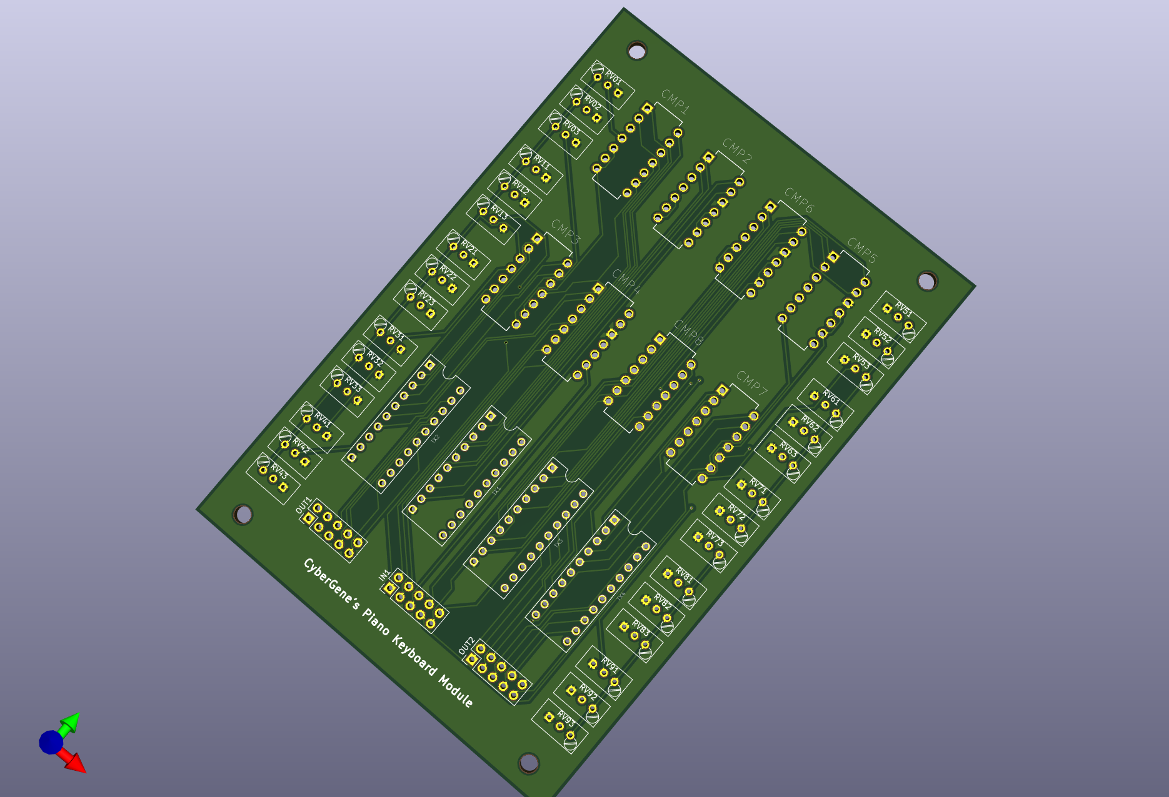Select the RV92 trimmer label
The width and height of the screenshot is (1169, 797).
point(588,691)
